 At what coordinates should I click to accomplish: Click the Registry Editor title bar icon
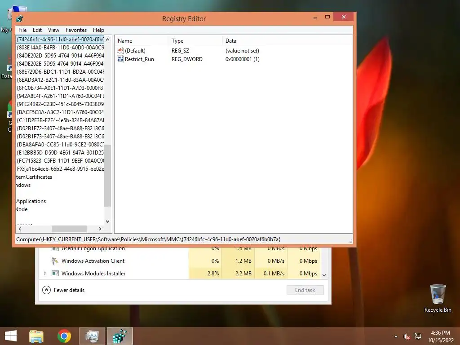point(20,19)
